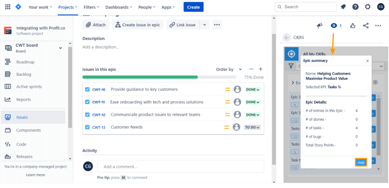
Task: Click the plus icon to add epic issue
Action: point(261,69)
